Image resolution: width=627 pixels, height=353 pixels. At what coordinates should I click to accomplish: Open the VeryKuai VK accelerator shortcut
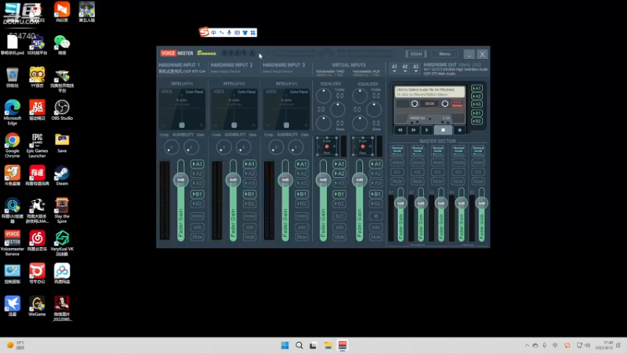coord(62,243)
